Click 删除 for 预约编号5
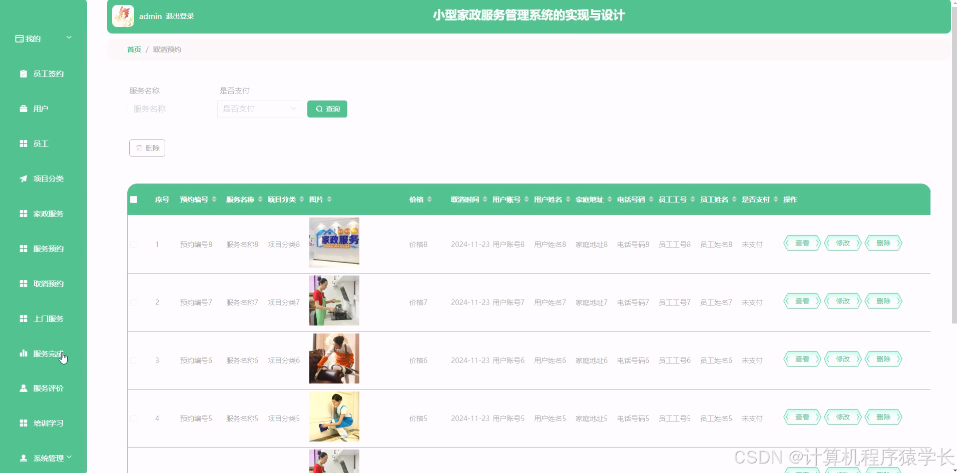This screenshot has width=957, height=473. pyautogui.click(x=883, y=417)
